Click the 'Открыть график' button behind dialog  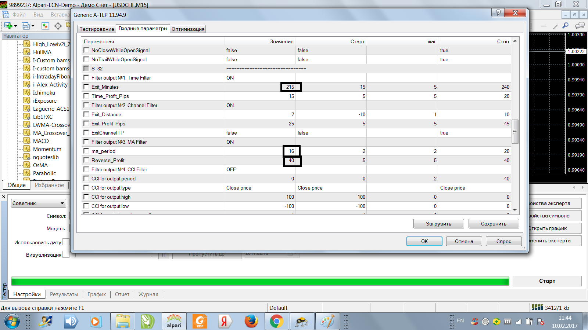click(554, 228)
